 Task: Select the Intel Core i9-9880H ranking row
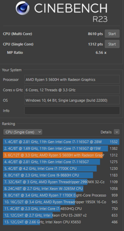(61, 175)
